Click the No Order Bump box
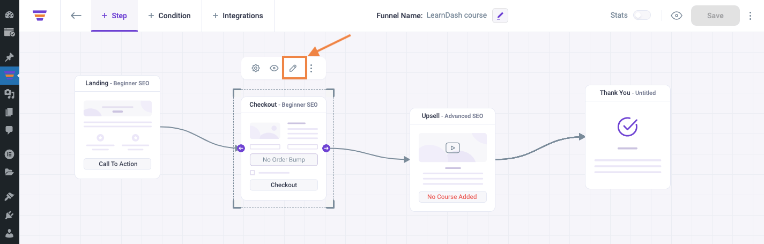The image size is (764, 244). (x=284, y=160)
